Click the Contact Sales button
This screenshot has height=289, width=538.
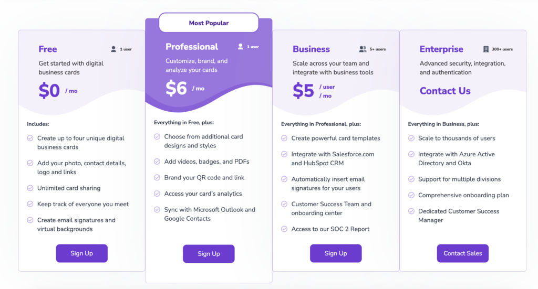pyautogui.click(x=462, y=253)
